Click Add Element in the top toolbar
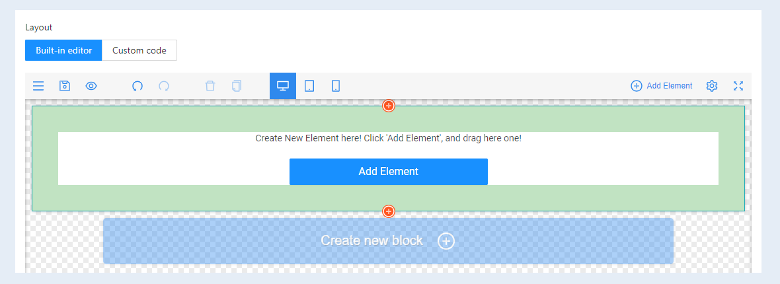 (661, 86)
